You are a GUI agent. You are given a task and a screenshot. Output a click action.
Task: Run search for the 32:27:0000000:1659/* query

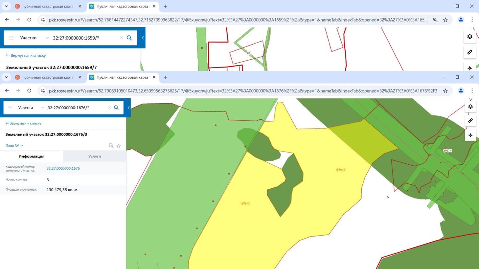[x=129, y=38]
